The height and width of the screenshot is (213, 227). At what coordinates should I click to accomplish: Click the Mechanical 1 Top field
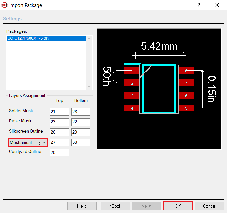(x=59, y=142)
